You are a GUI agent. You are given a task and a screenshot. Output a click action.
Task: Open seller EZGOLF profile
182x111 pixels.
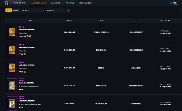[101, 68]
